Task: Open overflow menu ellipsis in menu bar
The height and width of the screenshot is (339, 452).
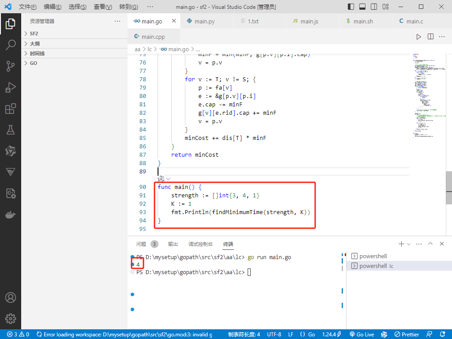Action: point(150,7)
